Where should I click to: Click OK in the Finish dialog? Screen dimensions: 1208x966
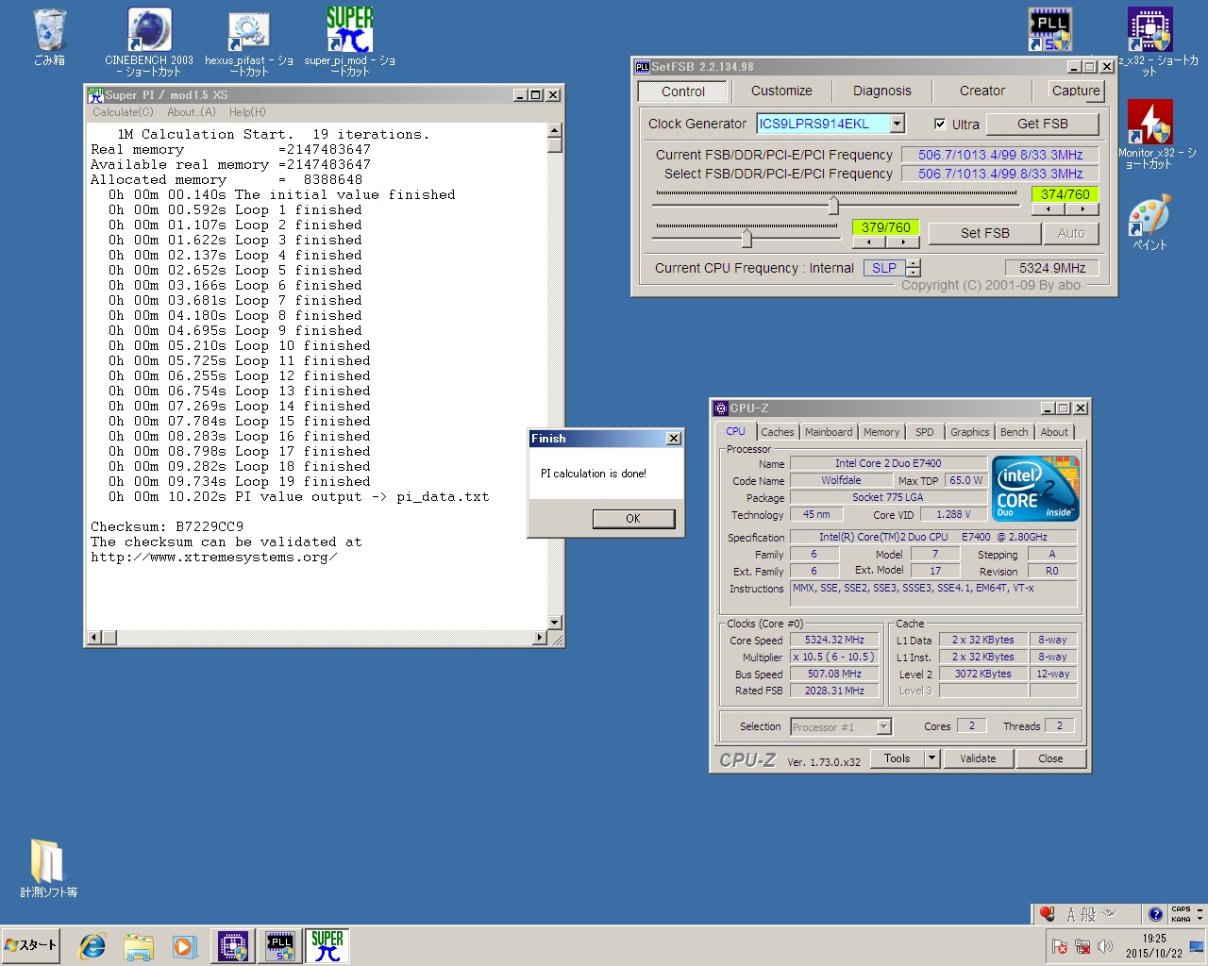(633, 519)
